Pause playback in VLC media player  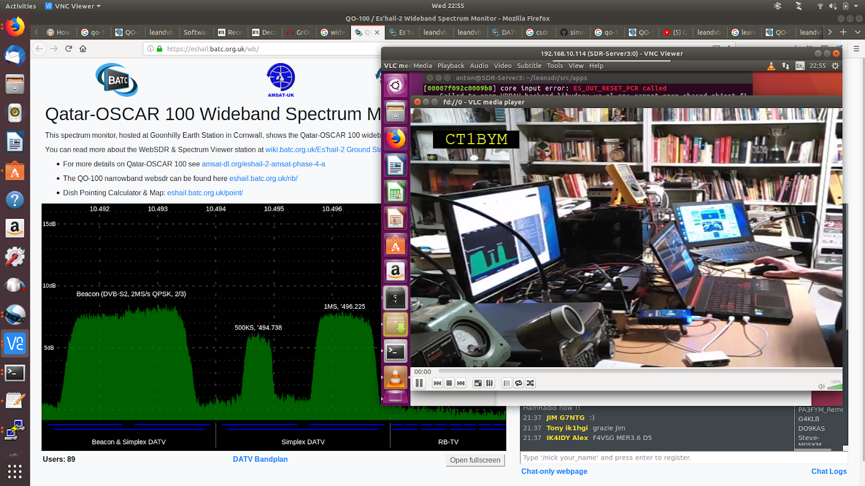419,383
